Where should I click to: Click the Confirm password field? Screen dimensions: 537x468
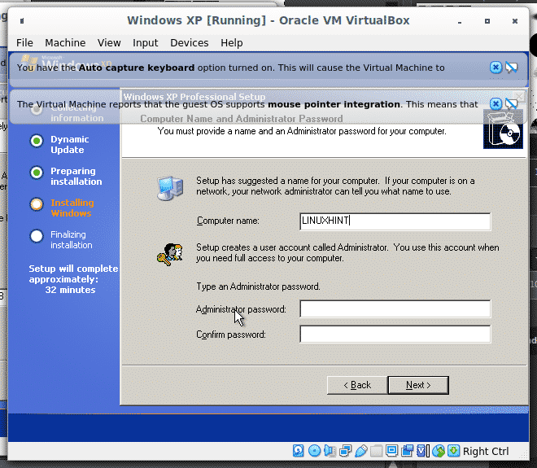coord(395,334)
